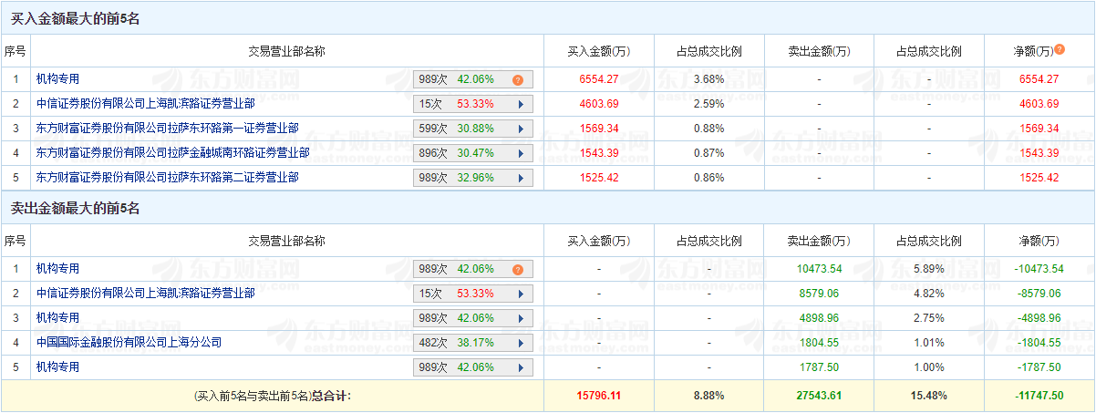Expand 15次 53.33% stats in sell-table 中信证券 row
1096x413 pixels.
(472, 294)
